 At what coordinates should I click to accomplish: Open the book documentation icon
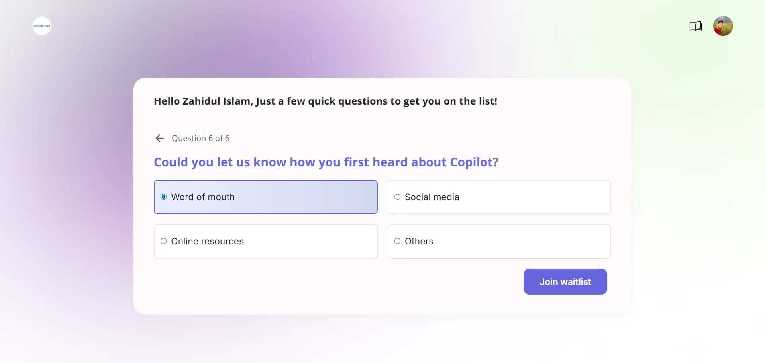(696, 26)
